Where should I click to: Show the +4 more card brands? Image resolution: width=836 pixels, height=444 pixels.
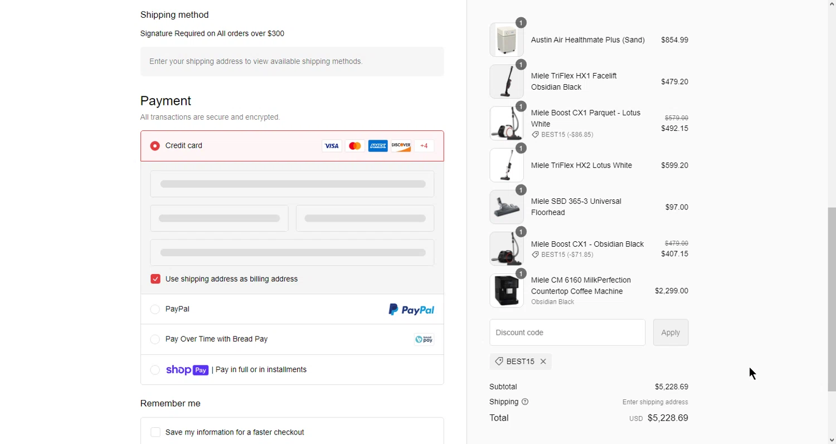pyautogui.click(x=424, y=146)
